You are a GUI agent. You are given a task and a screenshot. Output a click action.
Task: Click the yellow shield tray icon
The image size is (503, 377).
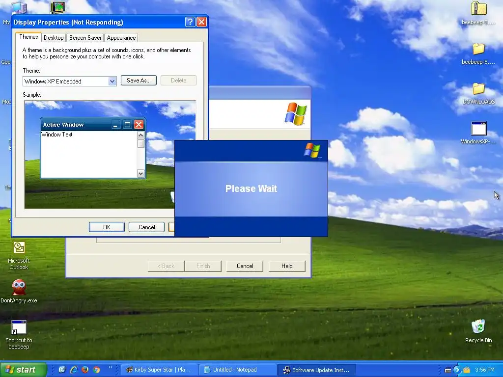(467, 370)
